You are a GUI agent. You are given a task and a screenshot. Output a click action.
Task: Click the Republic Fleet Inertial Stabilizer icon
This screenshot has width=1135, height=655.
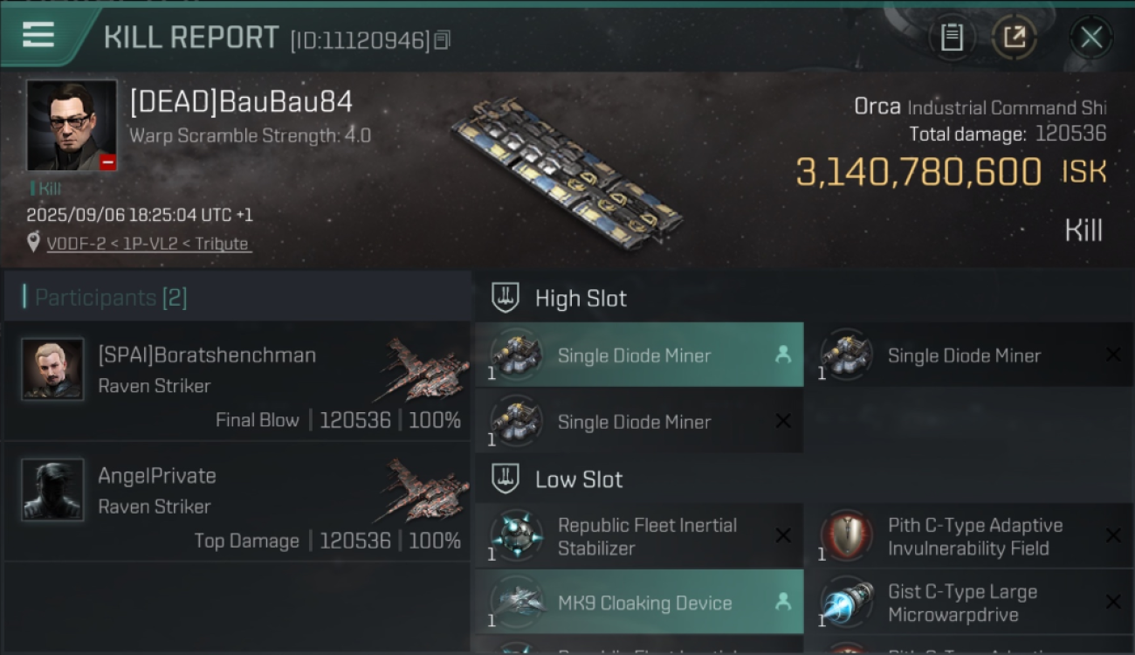[517, 536]
